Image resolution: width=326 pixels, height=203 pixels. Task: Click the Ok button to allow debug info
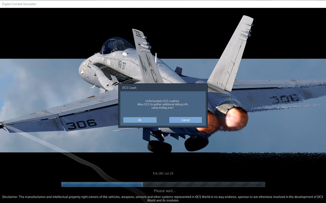pyautogui.click(x=140, y=120)
